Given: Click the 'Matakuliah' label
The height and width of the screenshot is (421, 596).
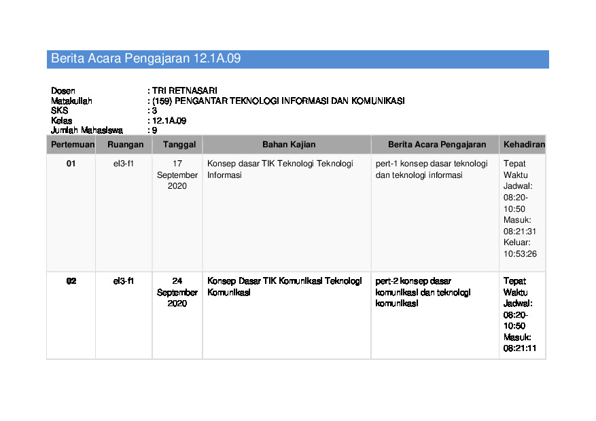Looking at the screenshot, I should click(71, 101).
